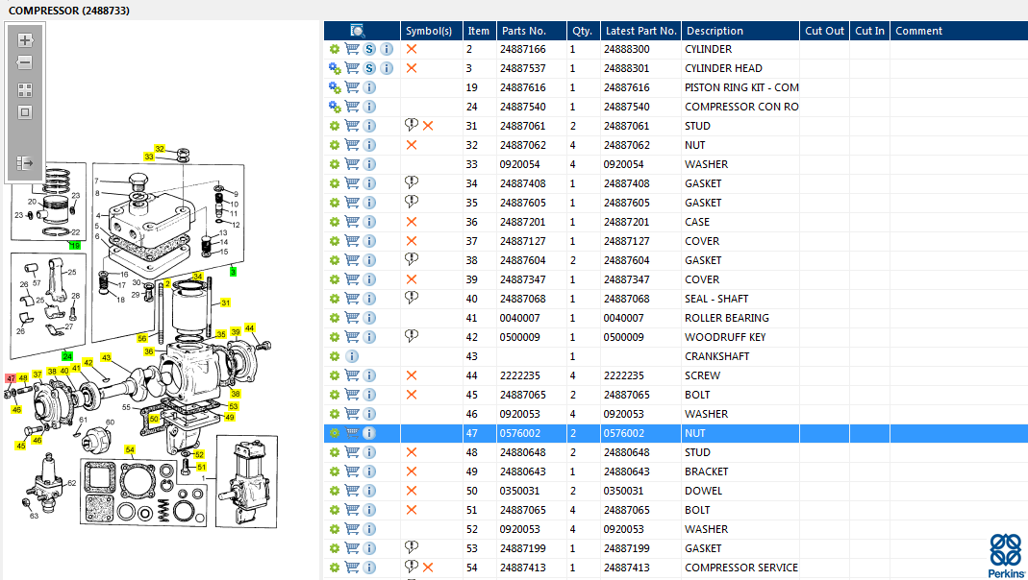This screenshot has width=1028, height=580.
Task: Add COMPRESSOR CON RO item 24 to cart
Action: point(352,107)
